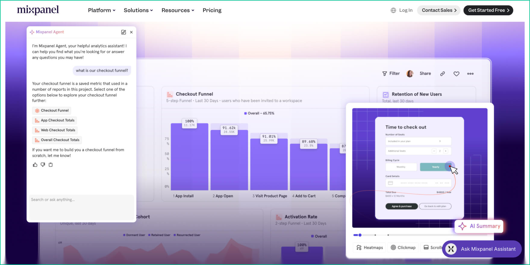Click the Mixpanel Agent sparkle icon

point(32,32)
